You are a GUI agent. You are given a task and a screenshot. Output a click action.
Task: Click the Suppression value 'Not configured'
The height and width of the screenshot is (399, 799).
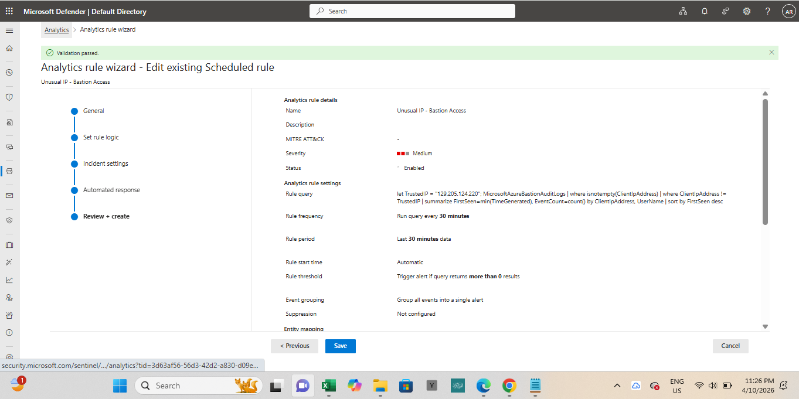[x=416, y=314]
